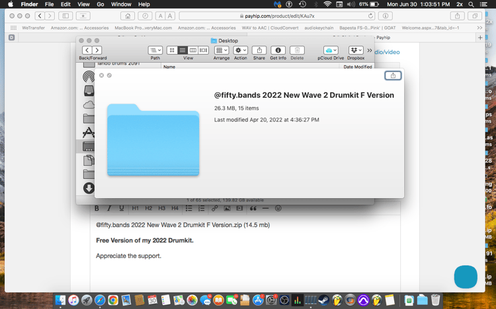Open the View menu
496x309 pixels.
pos(83,5)
